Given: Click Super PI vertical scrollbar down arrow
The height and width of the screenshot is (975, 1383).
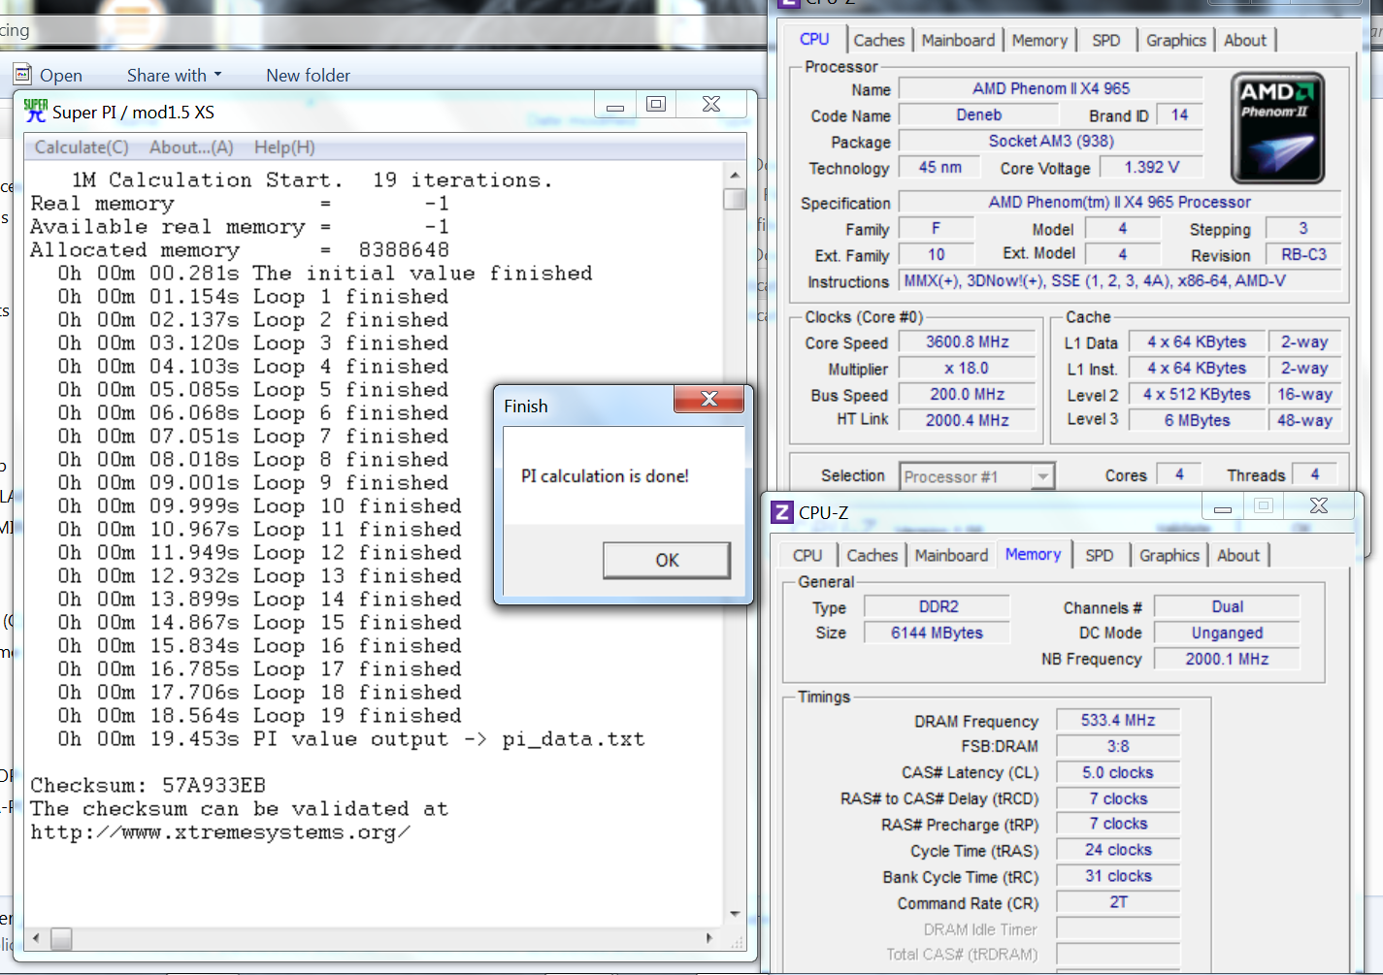Looking at the screenshot, I should click(x=735, y=915).
